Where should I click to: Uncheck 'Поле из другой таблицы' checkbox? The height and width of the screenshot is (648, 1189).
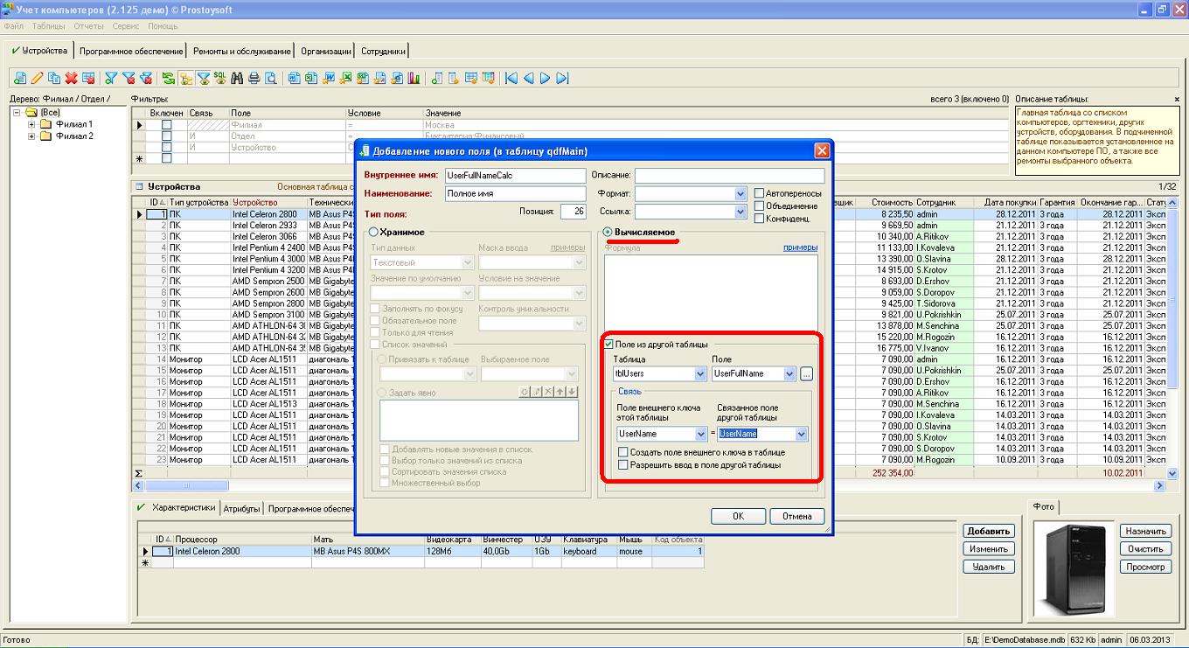tap(609, 345)
